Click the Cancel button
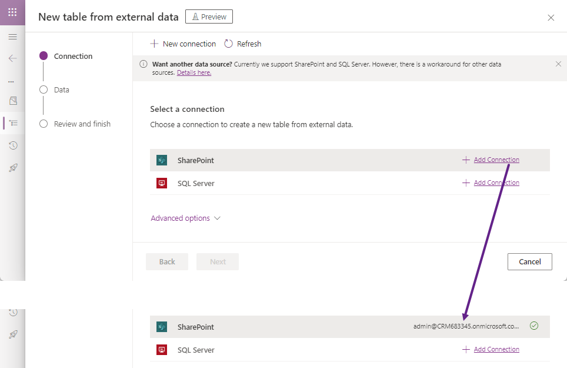This screenshot has width=567, height=368. coord(530,261)
